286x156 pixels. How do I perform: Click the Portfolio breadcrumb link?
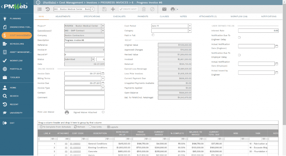(x=49, y=3)
